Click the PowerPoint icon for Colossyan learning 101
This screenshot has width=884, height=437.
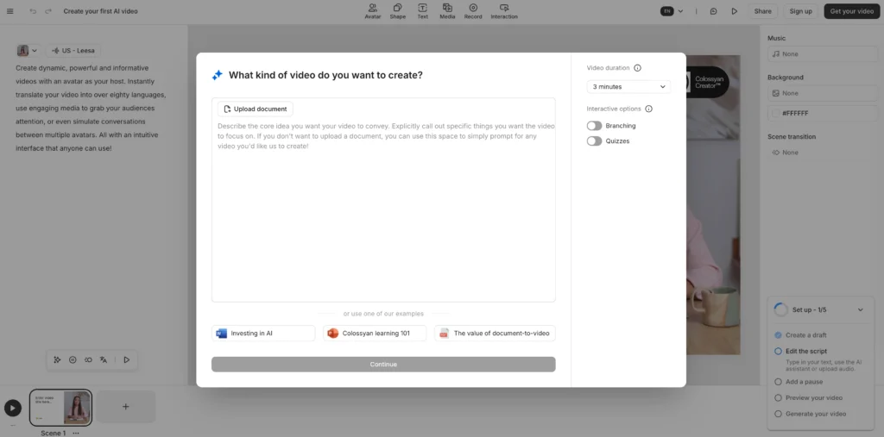click(332, 334)
